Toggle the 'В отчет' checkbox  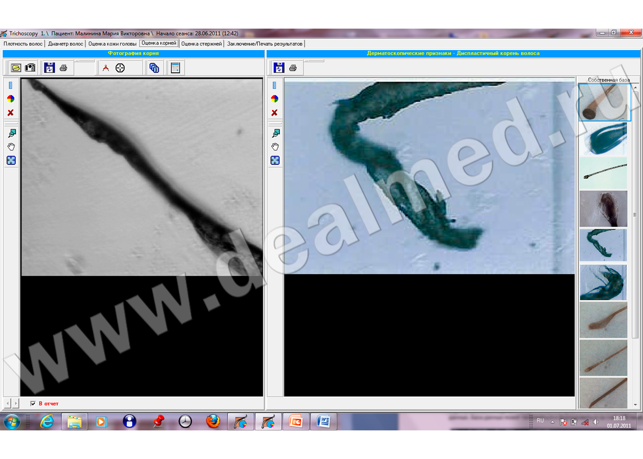(33, 403)
